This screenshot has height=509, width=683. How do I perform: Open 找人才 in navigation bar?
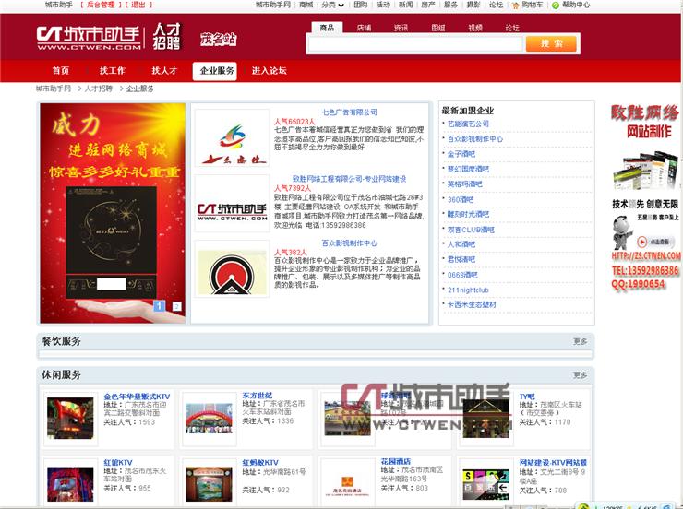(164, 70)
